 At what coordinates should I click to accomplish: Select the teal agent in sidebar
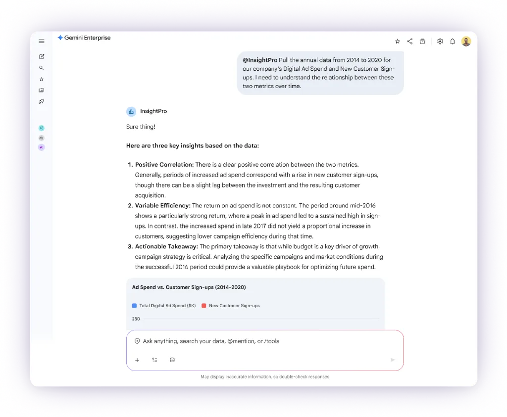tap(42, 128)
